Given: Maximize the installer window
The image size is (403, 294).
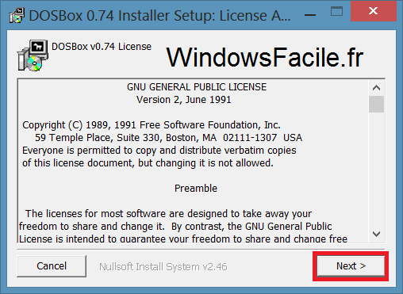Looking at the screenshot, I should (x=336, y=12).
